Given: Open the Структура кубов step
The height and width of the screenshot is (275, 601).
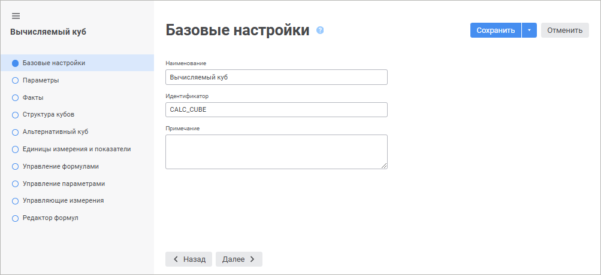Looking at the screenshot, I should [x=48, y=114].
